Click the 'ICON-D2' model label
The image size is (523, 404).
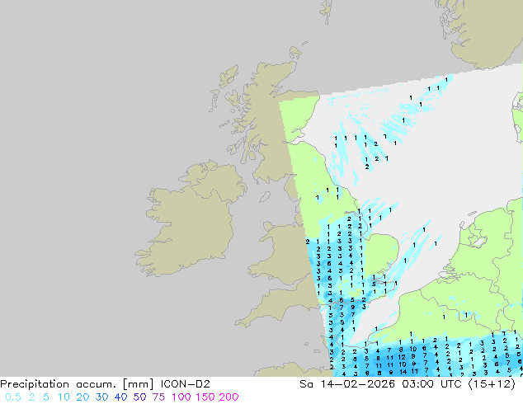point(185,384)
